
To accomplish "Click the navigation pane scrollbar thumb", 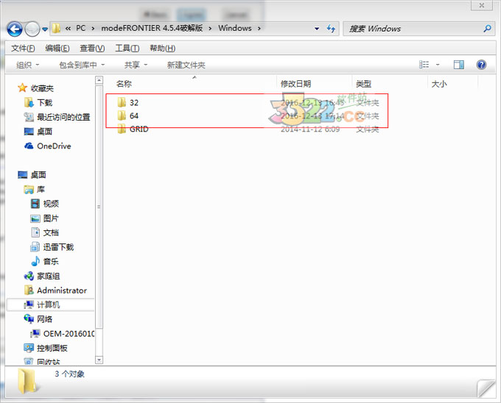I will pyautogui.click(x=99, y=207).
